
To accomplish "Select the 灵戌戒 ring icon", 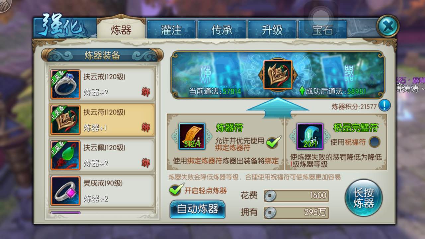I will pos(65,191).
